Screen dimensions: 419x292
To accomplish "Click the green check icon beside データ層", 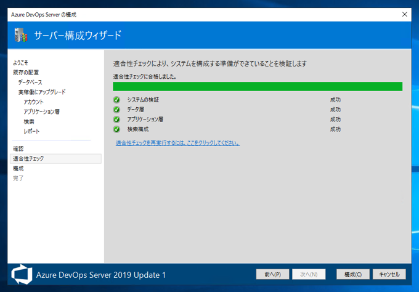I will coord(116,110).
